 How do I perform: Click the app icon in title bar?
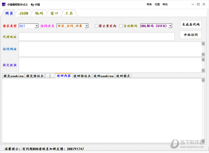4,4
